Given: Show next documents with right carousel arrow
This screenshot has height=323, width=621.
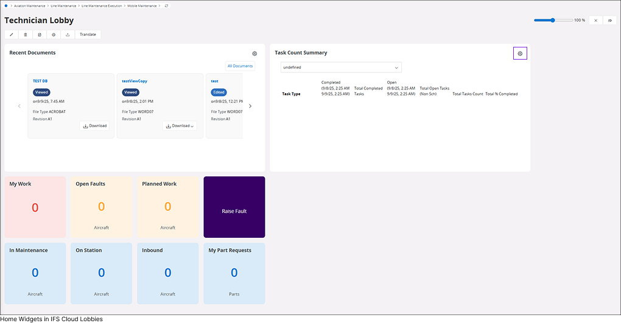Looking at the screenshot, I should pyautogui.click(x=250, y=106).
